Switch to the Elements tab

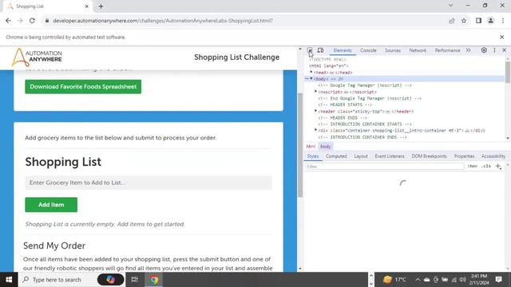point(343,50)
